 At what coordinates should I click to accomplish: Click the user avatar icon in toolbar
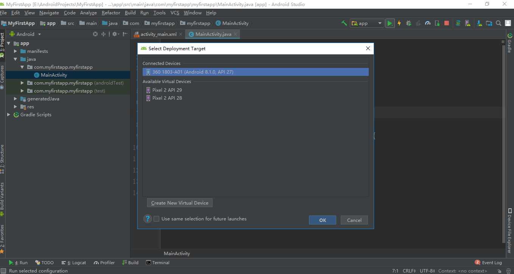[x=508, y=23]
